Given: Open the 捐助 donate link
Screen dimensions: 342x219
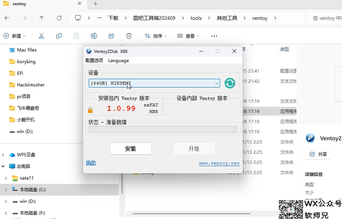Looking at the screenshot, I should tap(91, 163).
